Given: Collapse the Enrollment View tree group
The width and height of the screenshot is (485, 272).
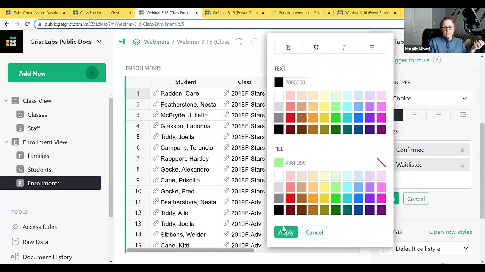Looking at the screenshot, I should click(6, 142).
